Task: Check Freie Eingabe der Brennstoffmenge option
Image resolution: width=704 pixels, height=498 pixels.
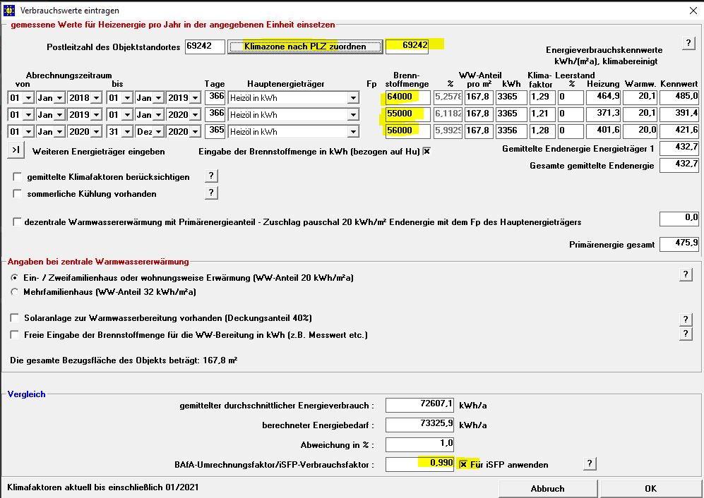Action: (14, 334)
